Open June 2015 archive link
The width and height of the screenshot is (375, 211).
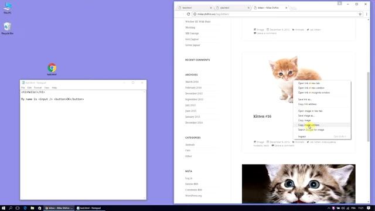191,111
